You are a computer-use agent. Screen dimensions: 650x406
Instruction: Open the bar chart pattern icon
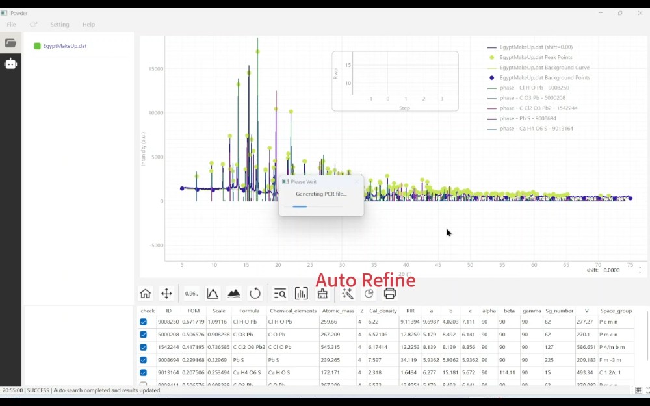click(x=302, y=294)
